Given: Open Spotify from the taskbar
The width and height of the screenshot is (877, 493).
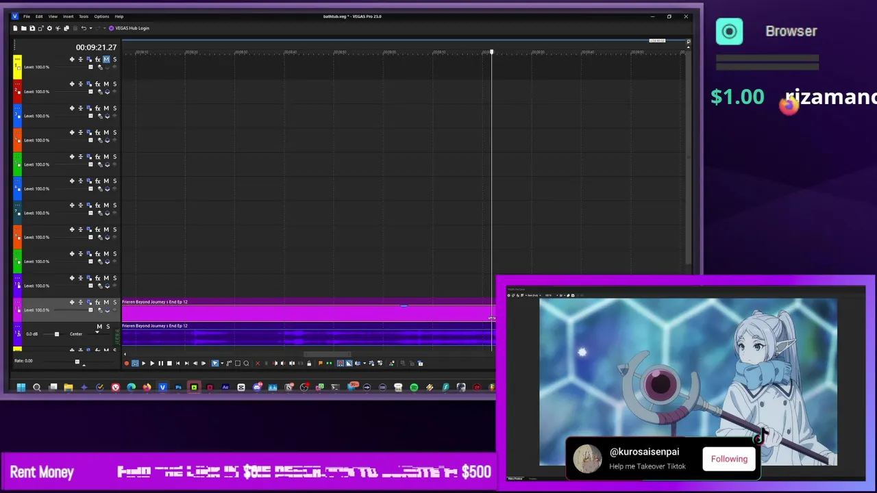Looking at the screenshot, I should pos(414,387).
